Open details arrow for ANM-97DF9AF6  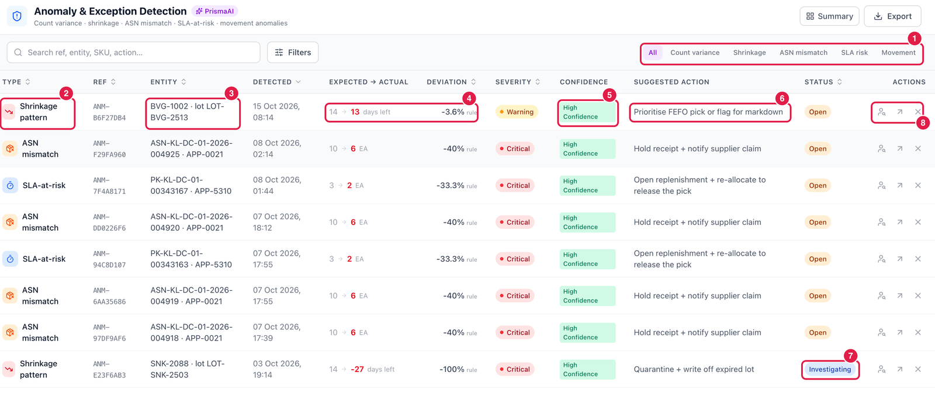(900, 333)
